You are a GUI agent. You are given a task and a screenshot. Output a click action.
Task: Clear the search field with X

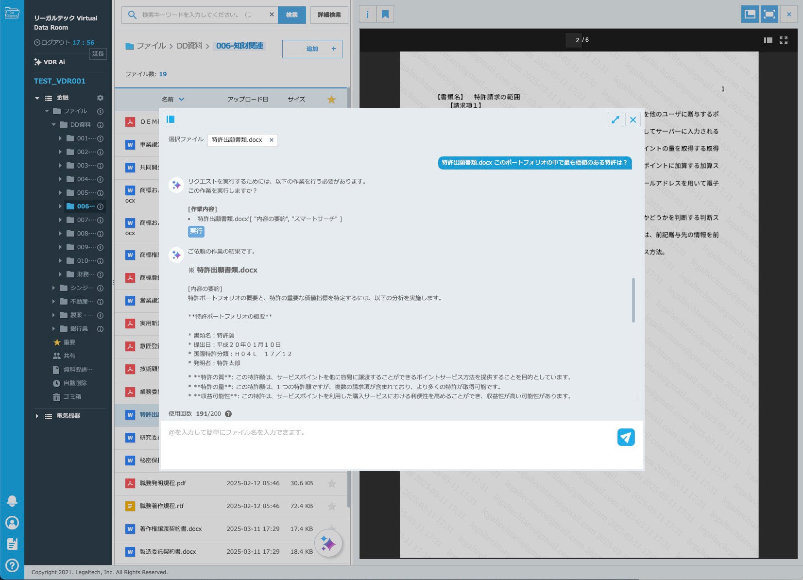tap(272, 15)
